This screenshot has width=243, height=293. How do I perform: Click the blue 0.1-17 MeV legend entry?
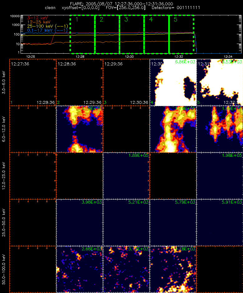47,30
